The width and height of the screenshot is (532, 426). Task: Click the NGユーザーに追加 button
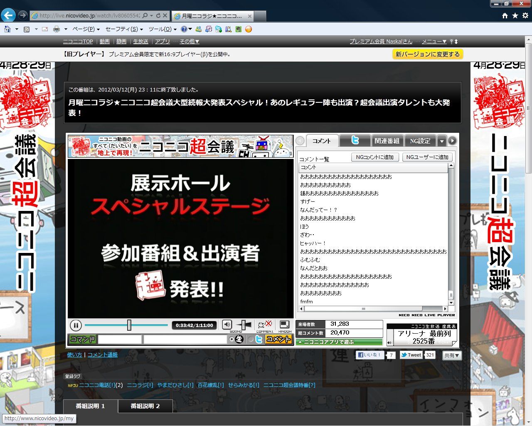[x=427, y=157]
